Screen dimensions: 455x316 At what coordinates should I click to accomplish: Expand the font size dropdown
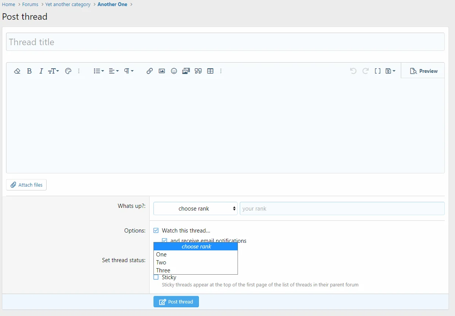[x=53, y=71]
